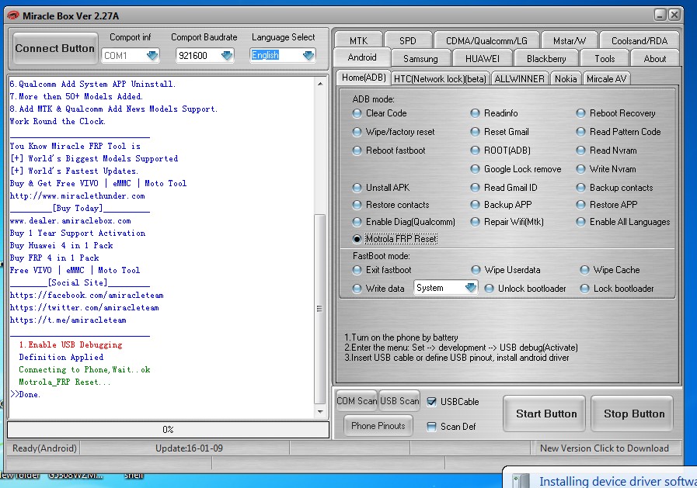Image resolution: width=697 pixels, height=488 pixels.
Task: Open the Language Select dropdown arrow
Action: [308, 55]
